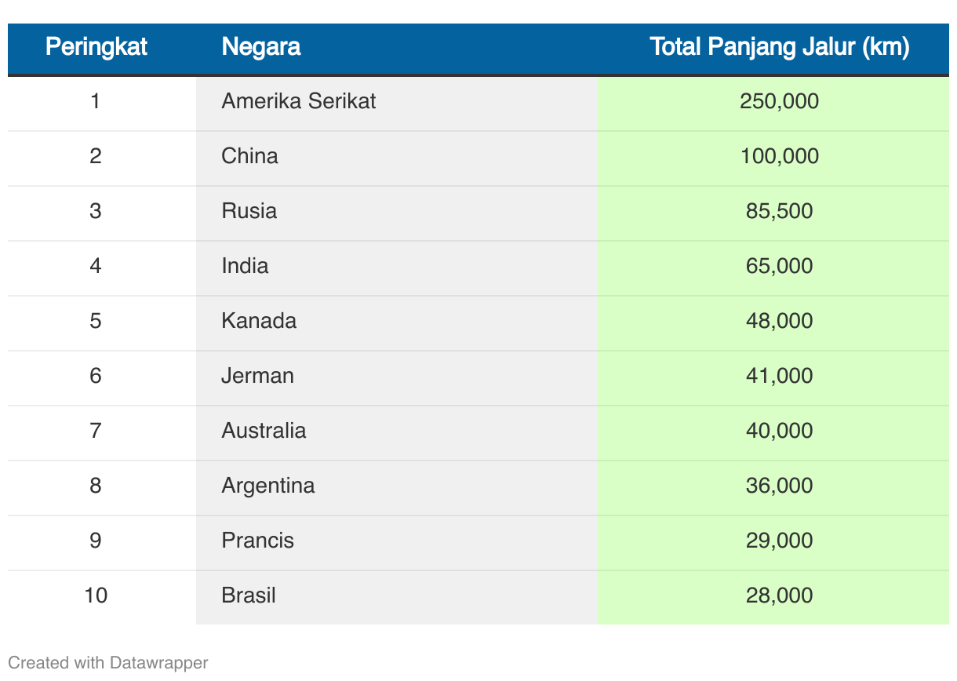Select the Australia country cell
957x681 pixels.
[x=264, y=431]
